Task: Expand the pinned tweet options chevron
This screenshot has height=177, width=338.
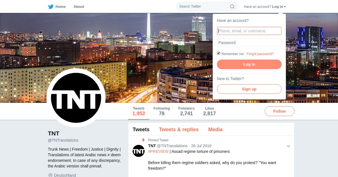Action: (288, 146)
